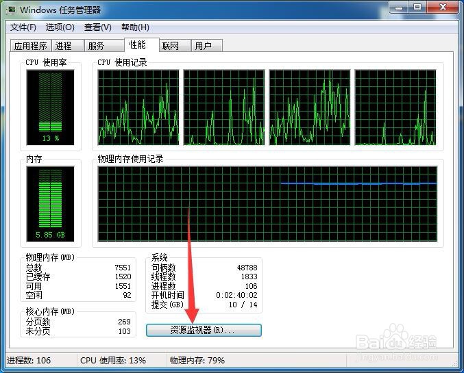Viewport: 464px width, 373px height.
Task: Click the 线程数 value 1833
Action: 249,276
